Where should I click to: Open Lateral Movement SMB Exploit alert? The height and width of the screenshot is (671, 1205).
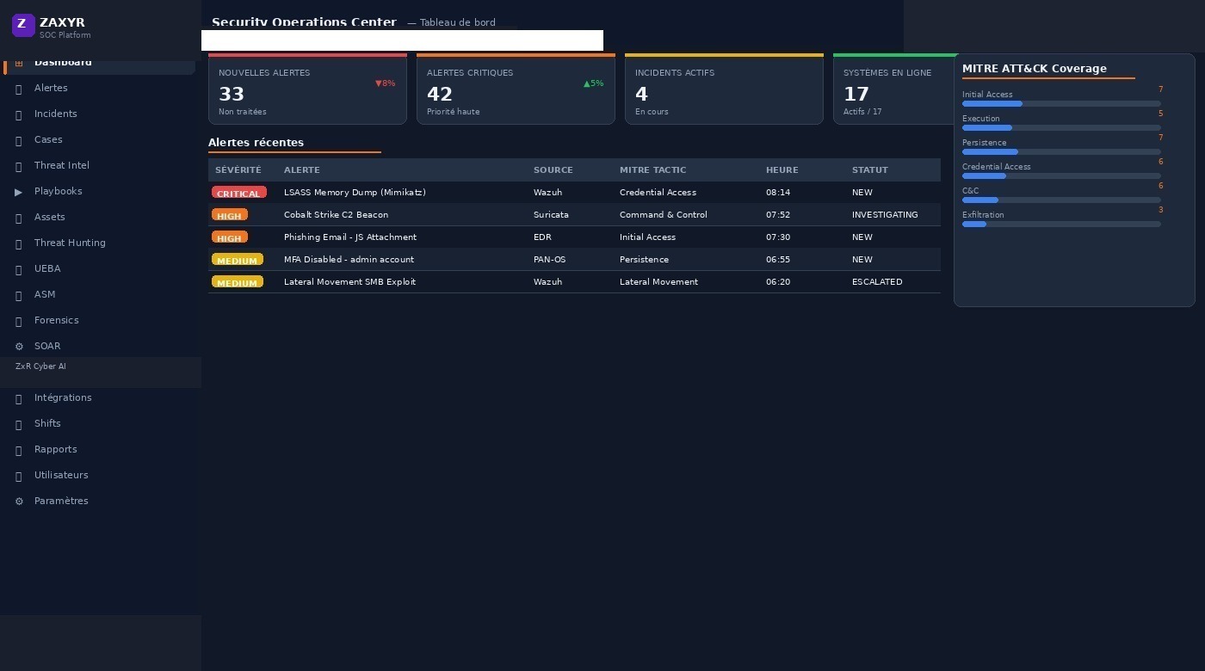pyautogui.click(x=349, y=282)
